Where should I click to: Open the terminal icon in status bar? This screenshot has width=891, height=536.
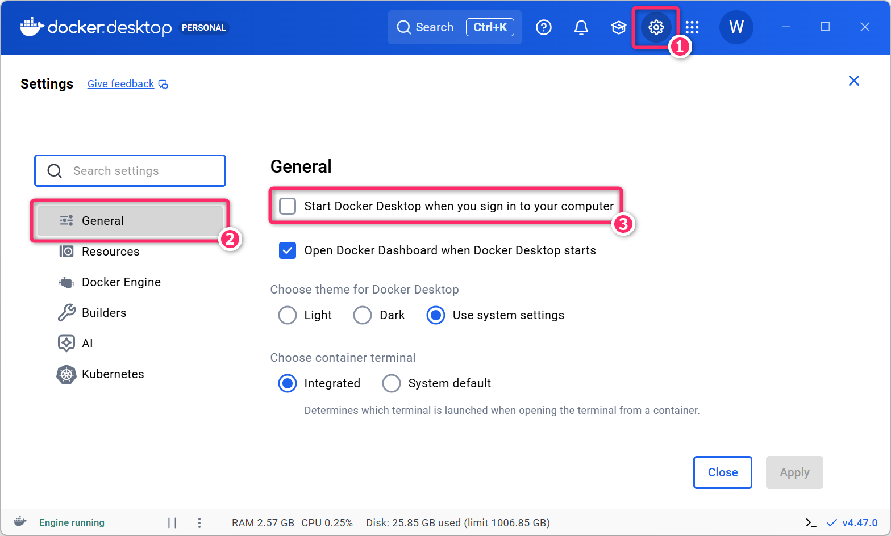click(x=811, y=522)
